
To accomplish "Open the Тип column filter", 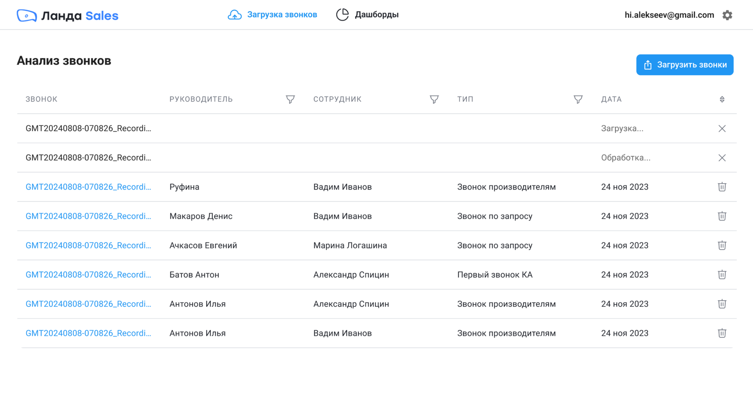I will [578, 99].
